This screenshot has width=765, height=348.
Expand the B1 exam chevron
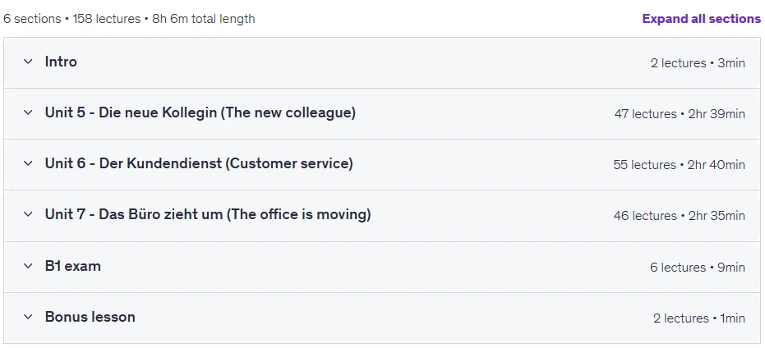pyautogui.click(x=28, y=266)
